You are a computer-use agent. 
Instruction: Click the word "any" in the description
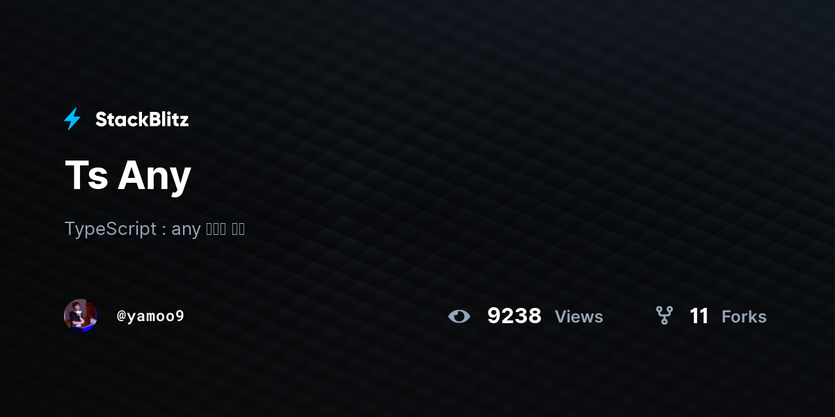pos(186,229)
